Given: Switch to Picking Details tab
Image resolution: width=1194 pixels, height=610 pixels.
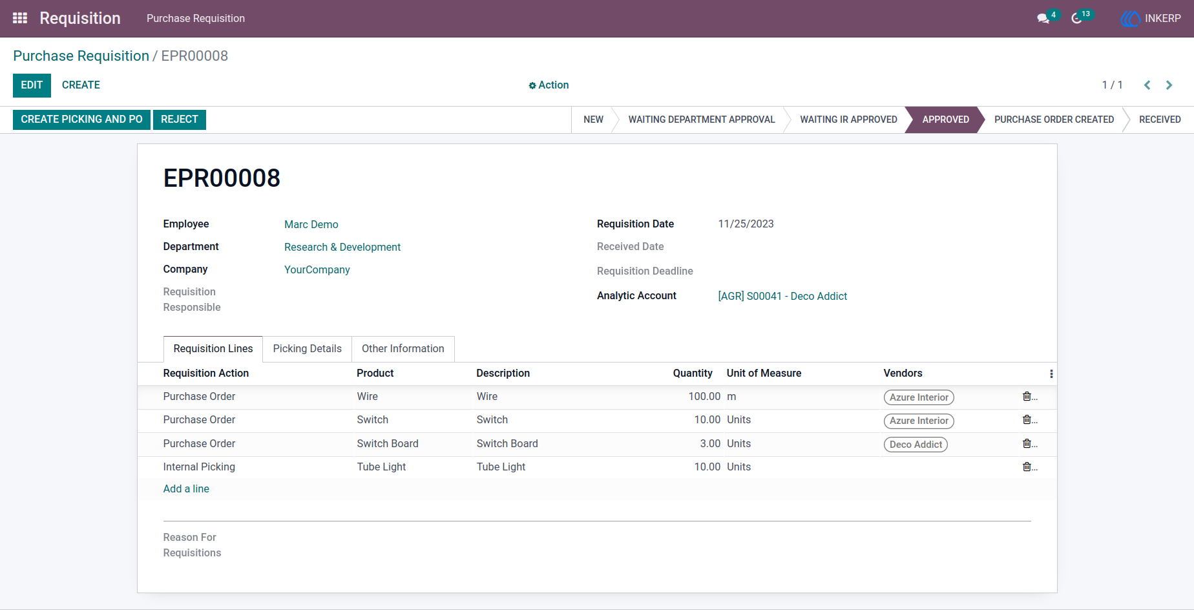Looking at the screenshot, I should 307,349.
